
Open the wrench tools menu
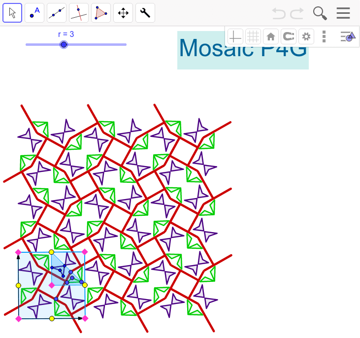[x=145, y=13]
